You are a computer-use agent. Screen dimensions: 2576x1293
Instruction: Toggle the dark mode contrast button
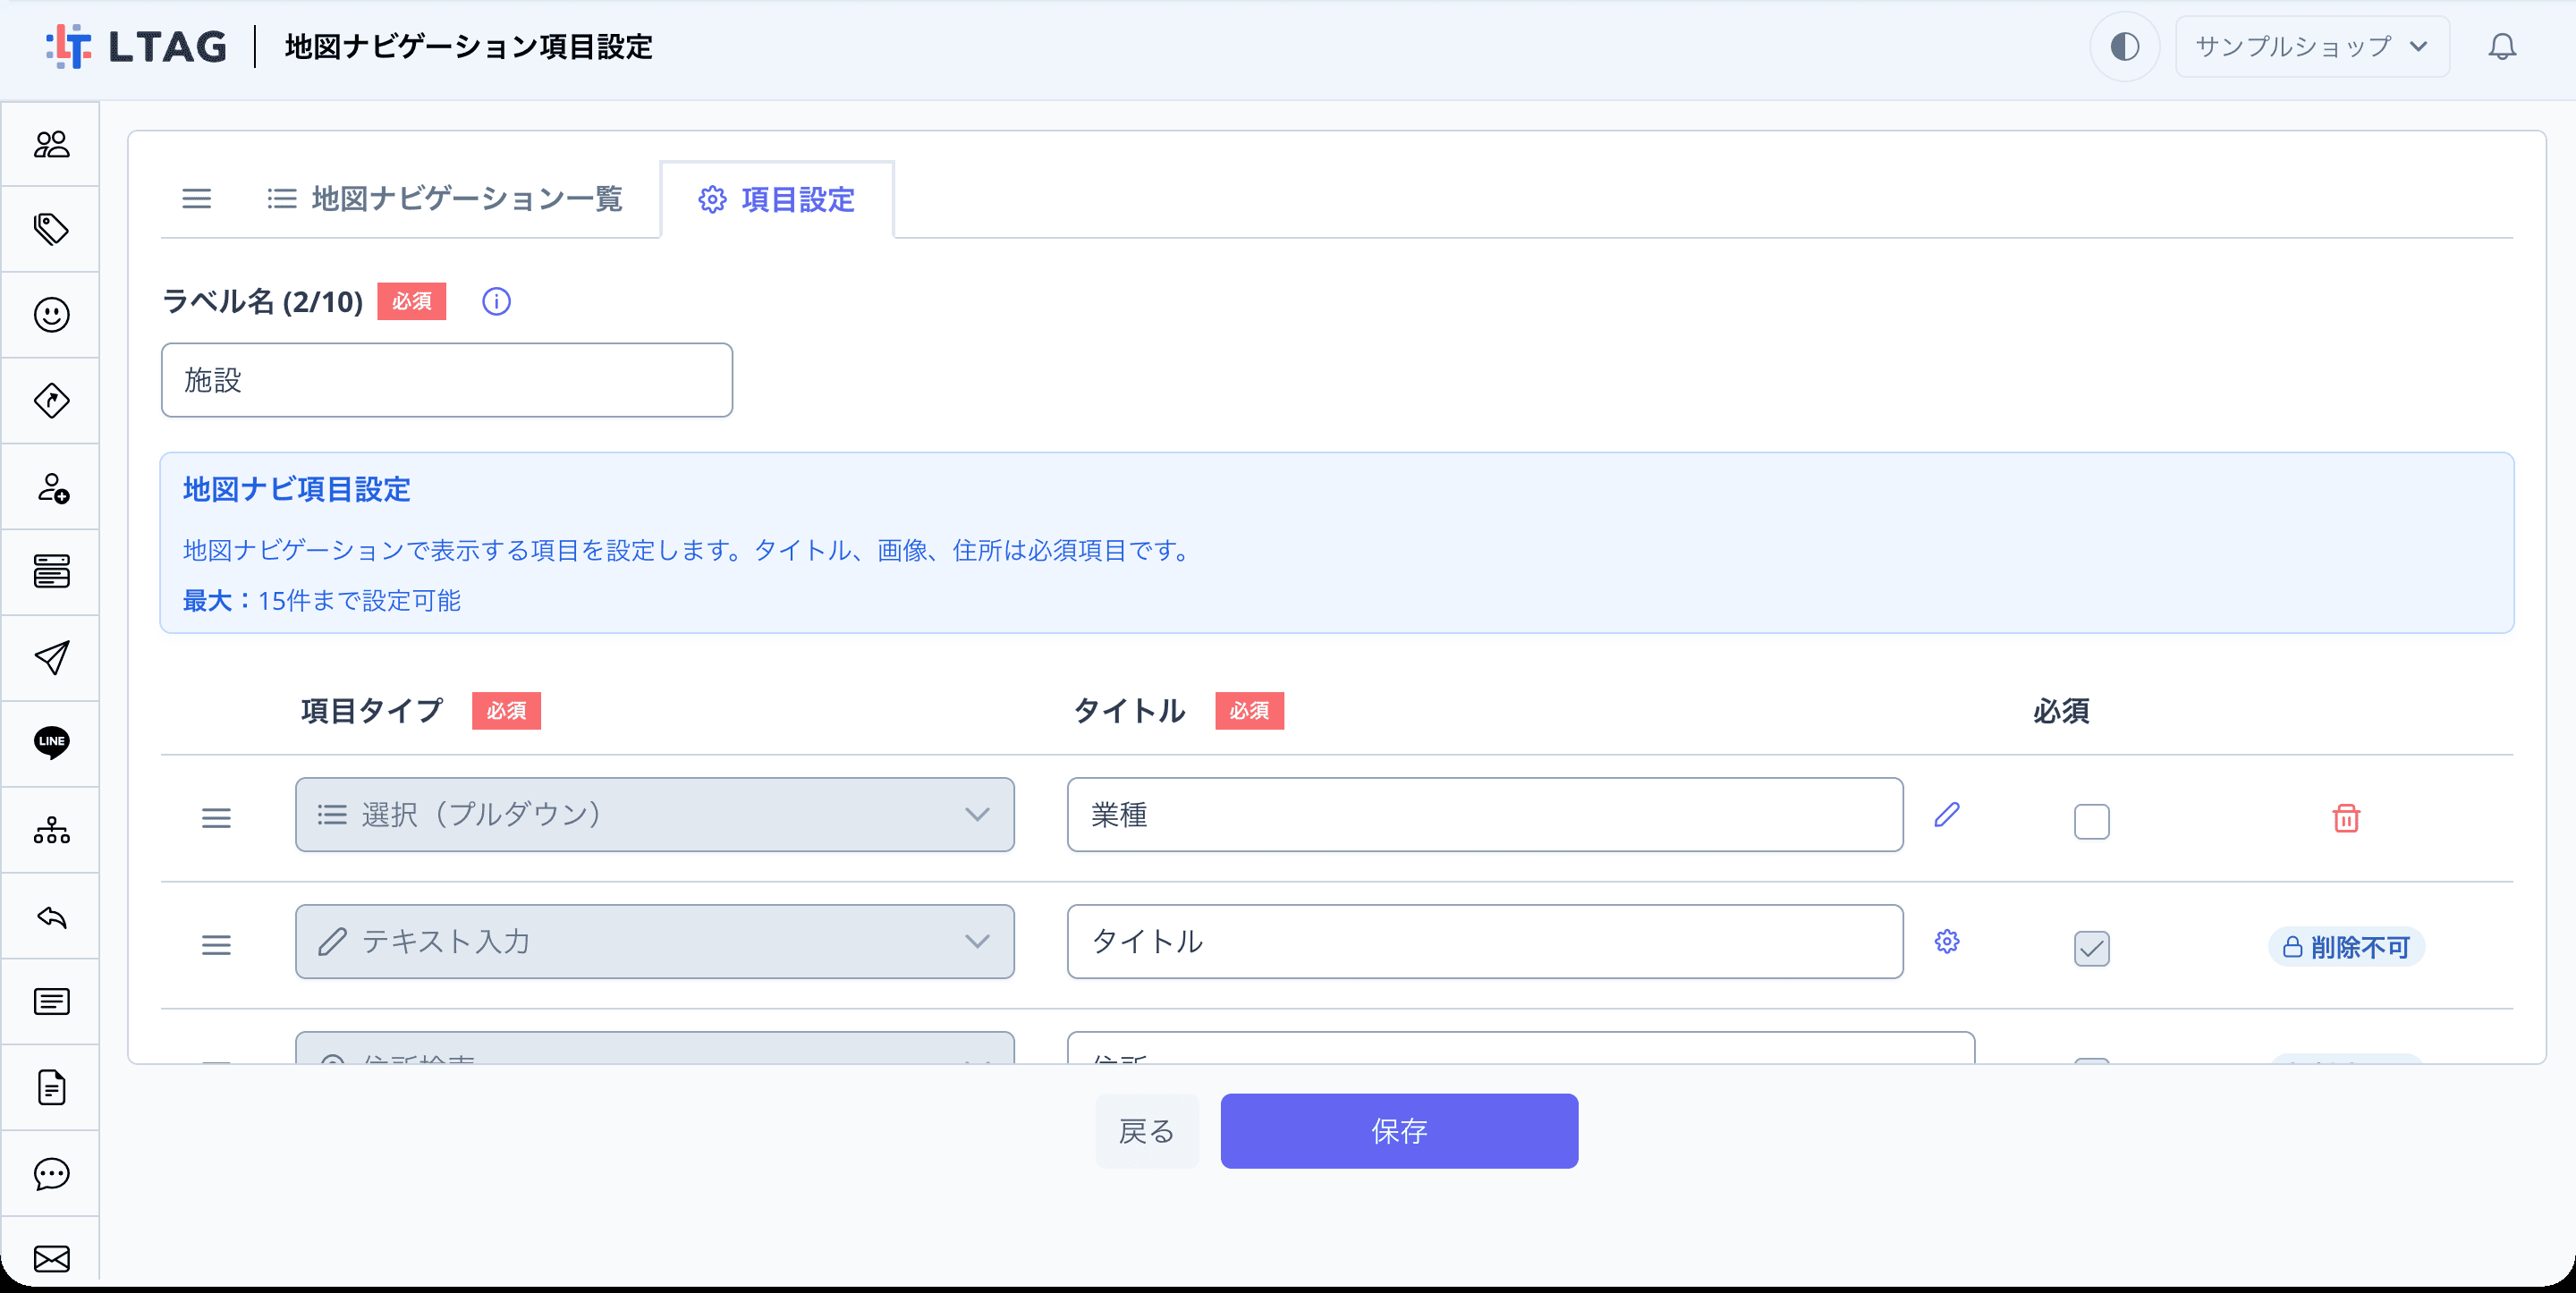[2124, 47]
